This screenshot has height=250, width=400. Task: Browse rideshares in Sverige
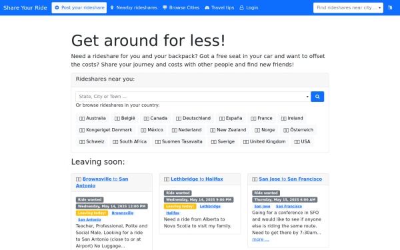[x=223, y=141]
